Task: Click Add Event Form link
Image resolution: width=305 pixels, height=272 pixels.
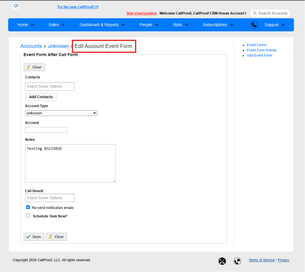Action: tap(259, 55)
